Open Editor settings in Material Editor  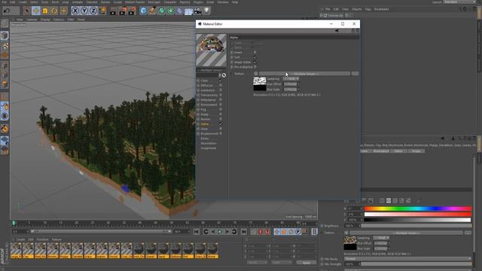(205, 139)
